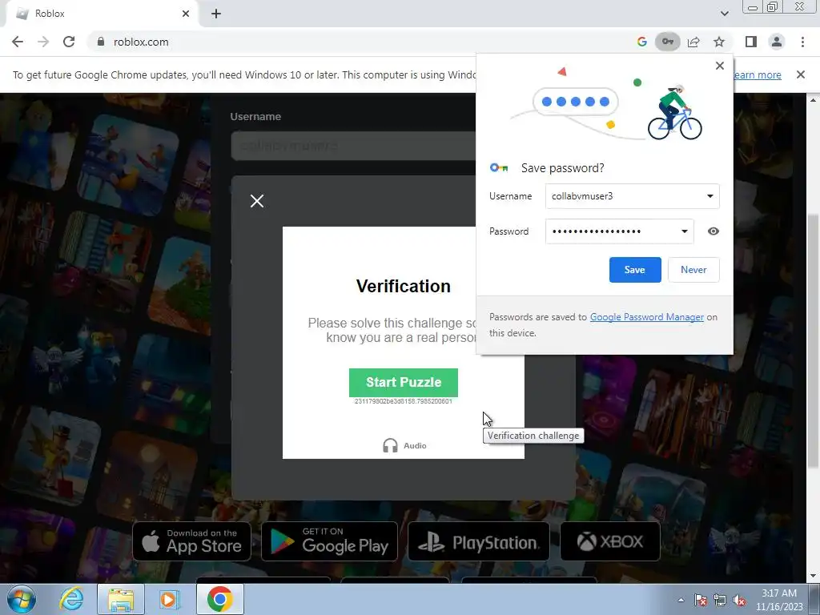Expand the Password dropdown arrow

point(684,231)
